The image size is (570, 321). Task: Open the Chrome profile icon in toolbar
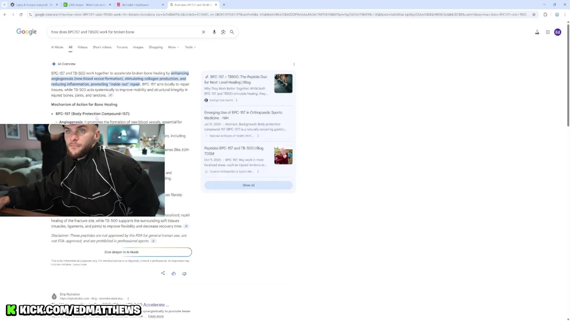(x=557, y=14)
